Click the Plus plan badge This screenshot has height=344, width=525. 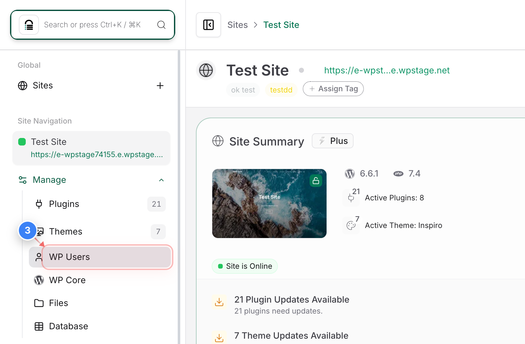pyautogui.click(x=333, y=141)
